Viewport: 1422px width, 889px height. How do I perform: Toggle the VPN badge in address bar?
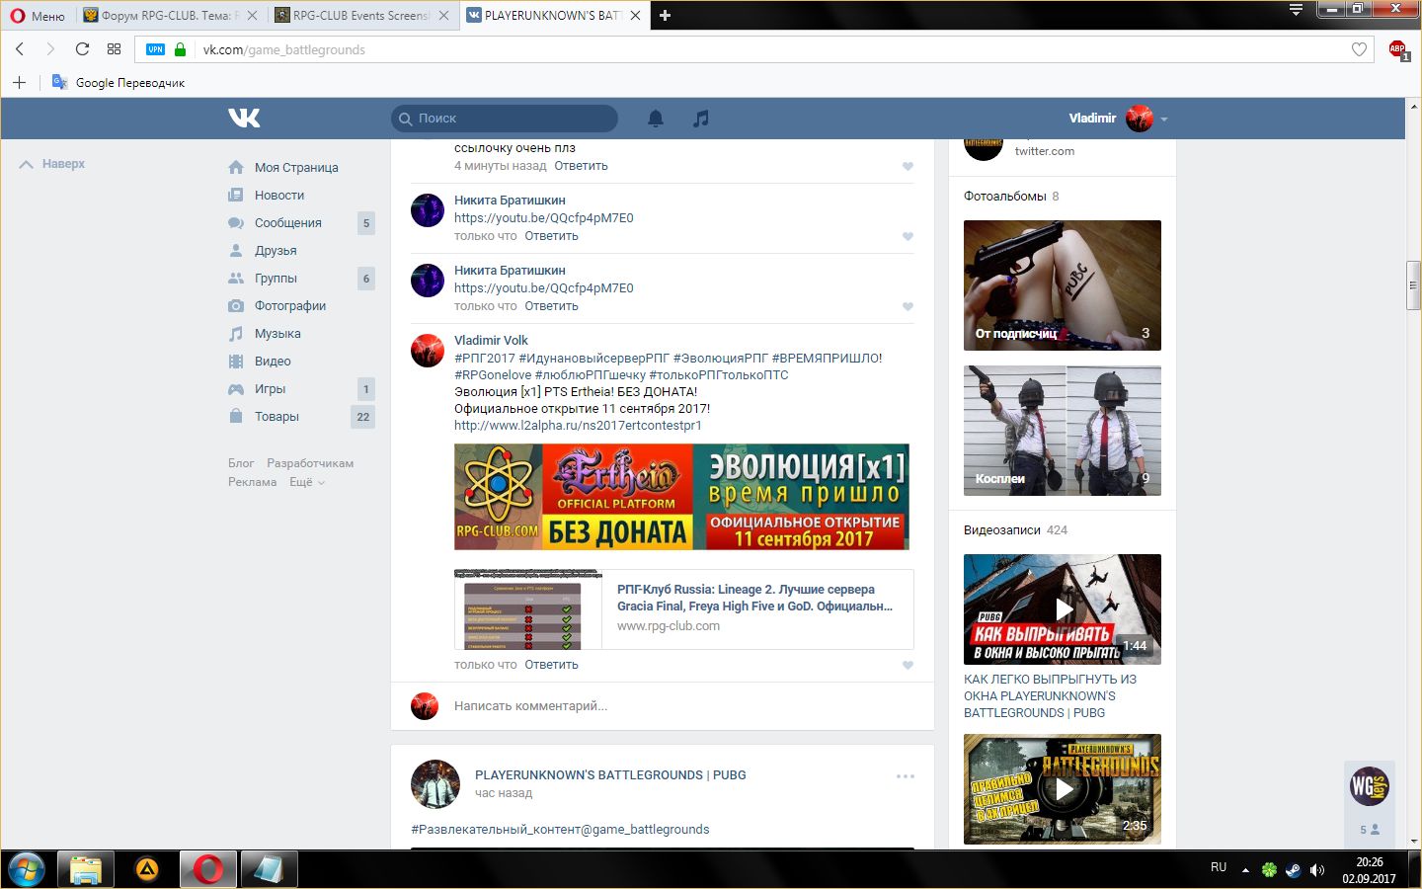pyautogui.click(x=156, y=49)
